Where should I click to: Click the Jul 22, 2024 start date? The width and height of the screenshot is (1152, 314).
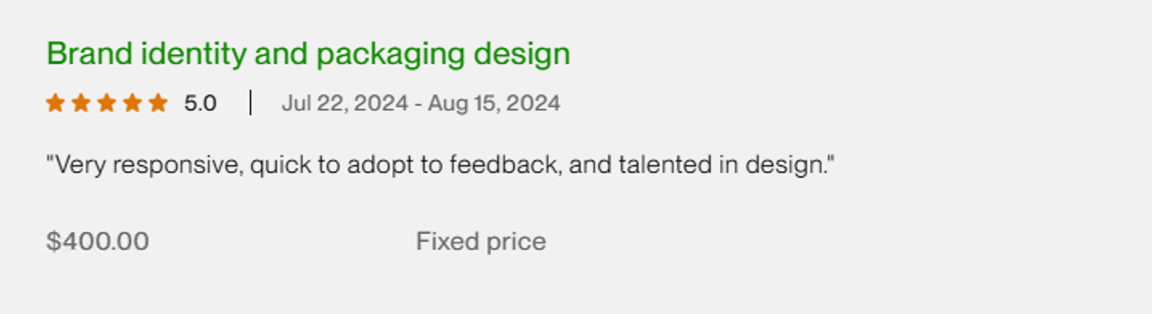tap(345, 103)
